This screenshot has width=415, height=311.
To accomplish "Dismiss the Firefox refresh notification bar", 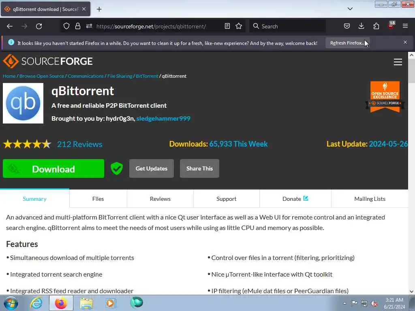I will 405,42.
